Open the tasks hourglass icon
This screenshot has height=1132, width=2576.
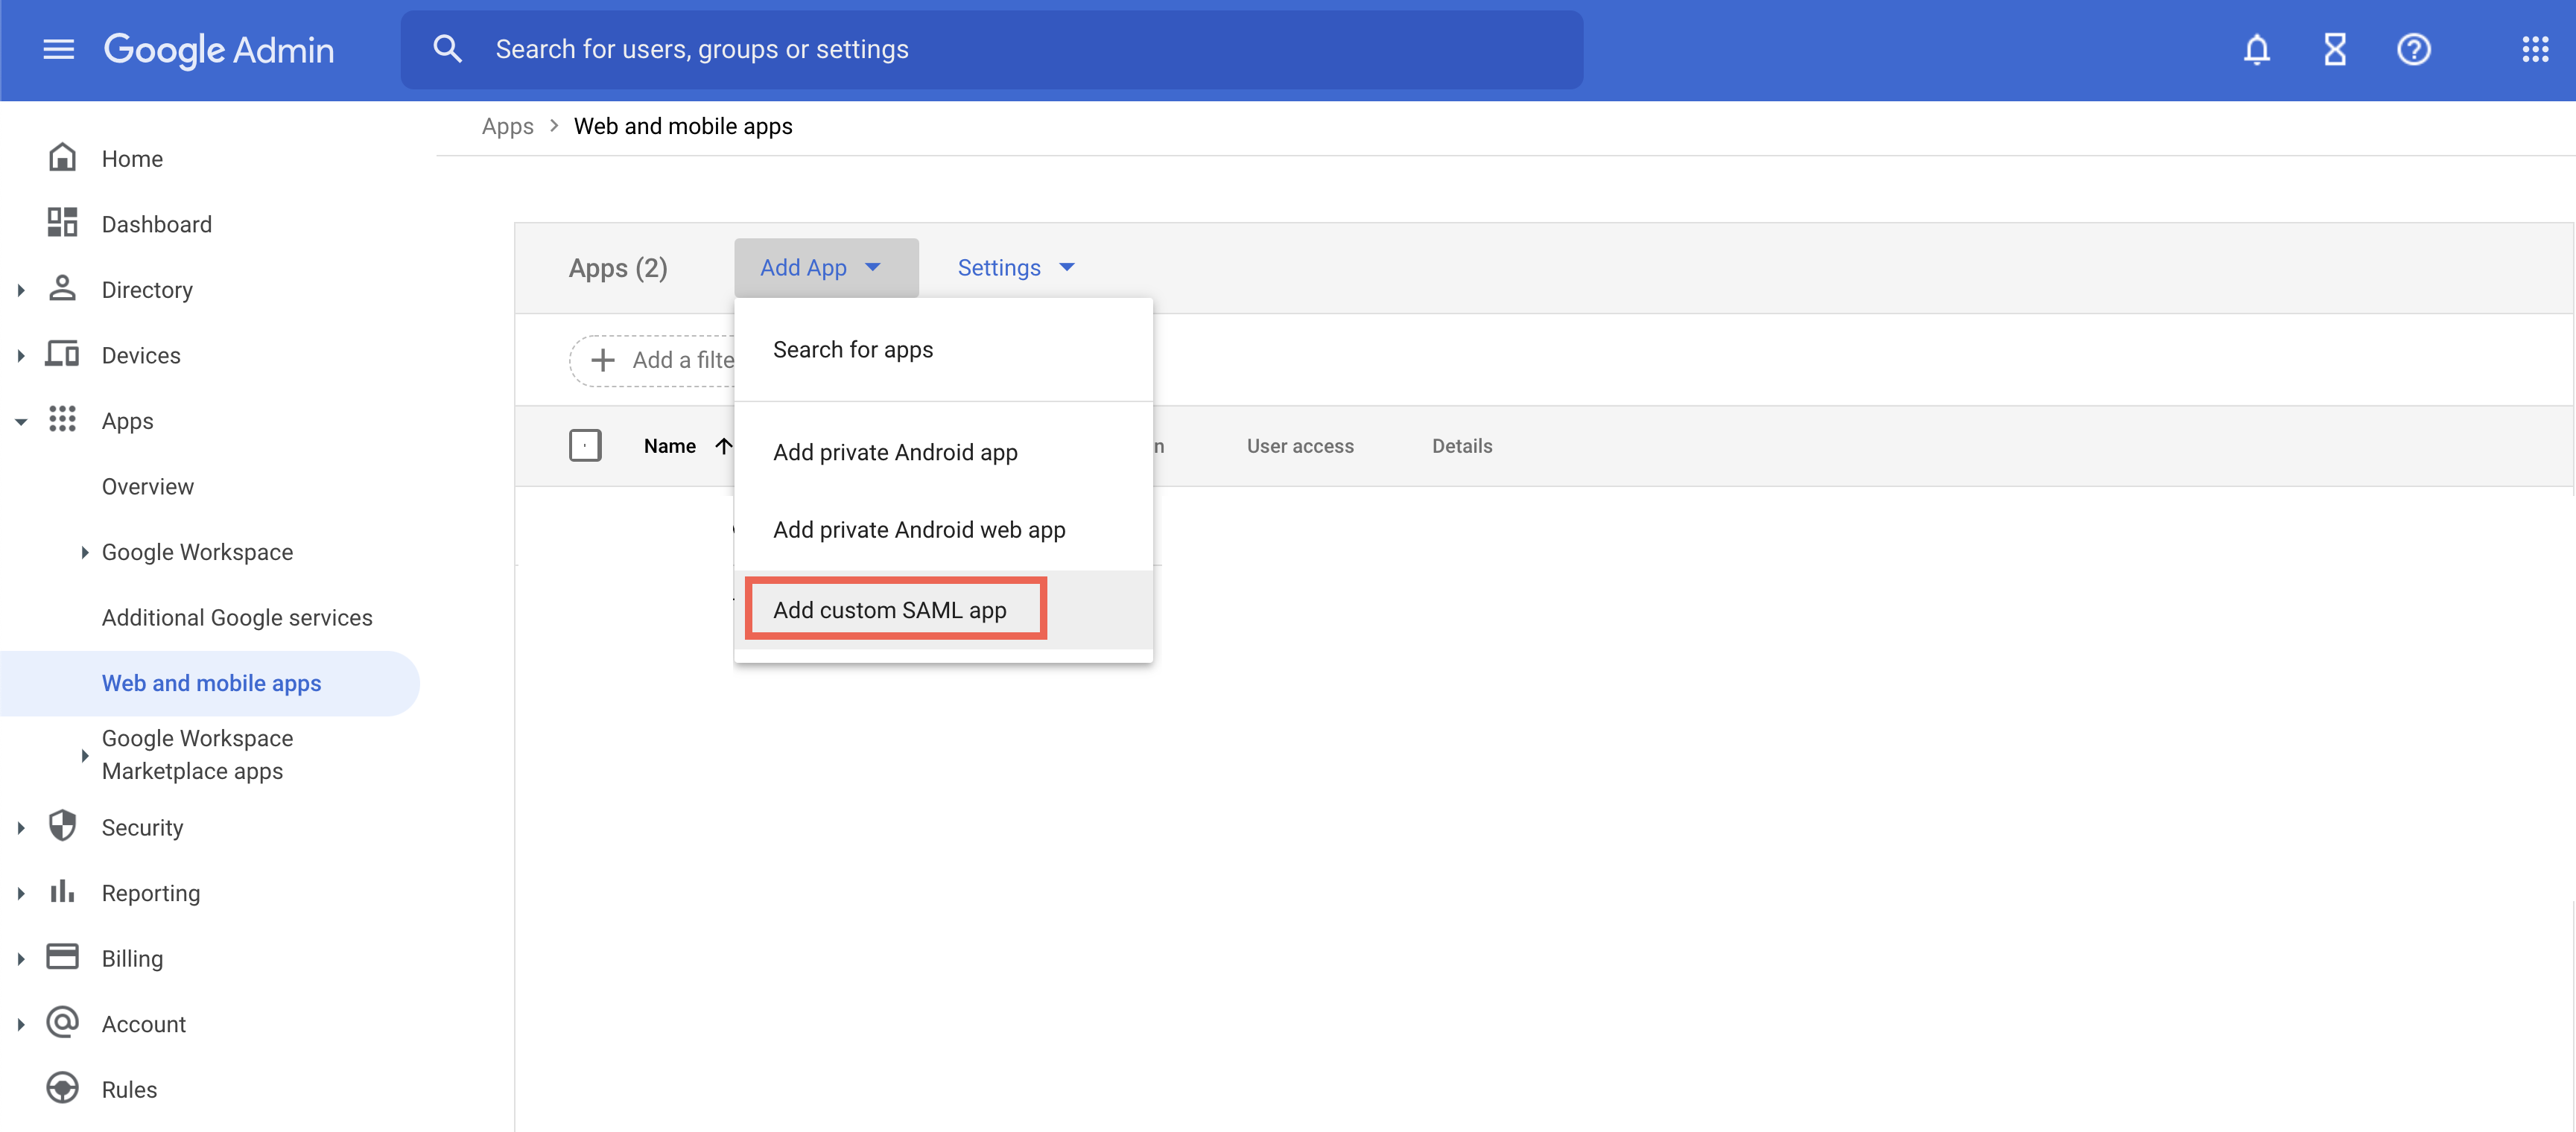tap(2335, 49)
